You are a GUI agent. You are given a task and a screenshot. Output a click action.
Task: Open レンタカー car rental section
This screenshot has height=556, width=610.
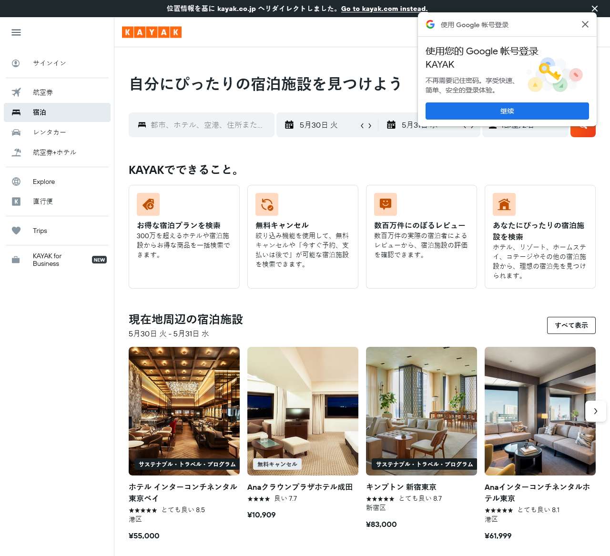pyautogui.click(x=57, y=132)
